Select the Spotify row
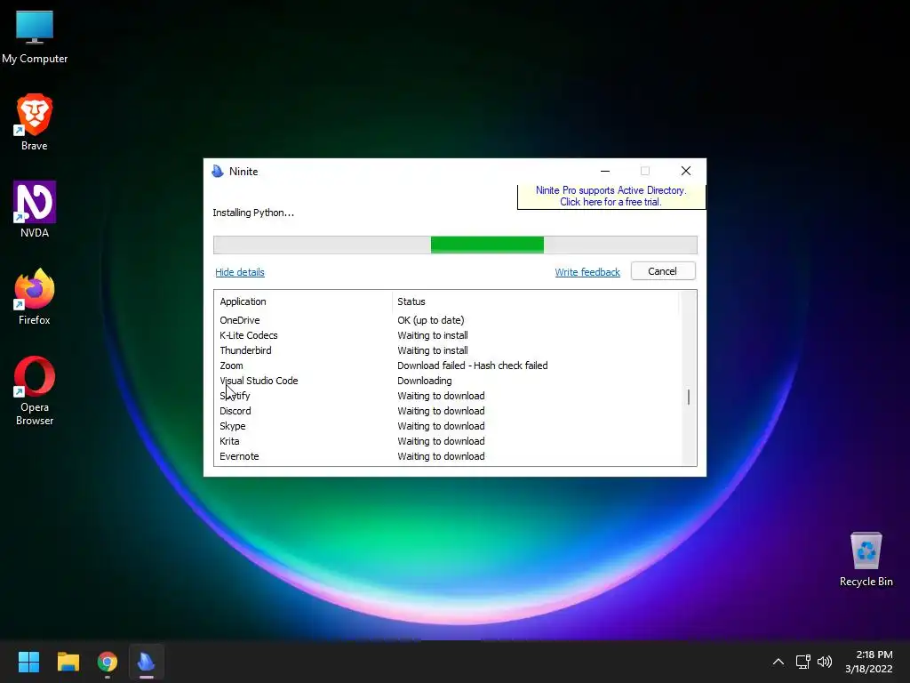Viewport: 910px width, 683px height. 447,396
